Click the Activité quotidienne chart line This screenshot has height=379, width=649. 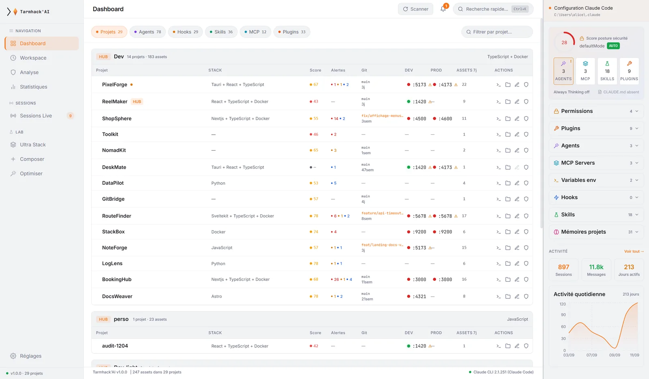point(604,326)
